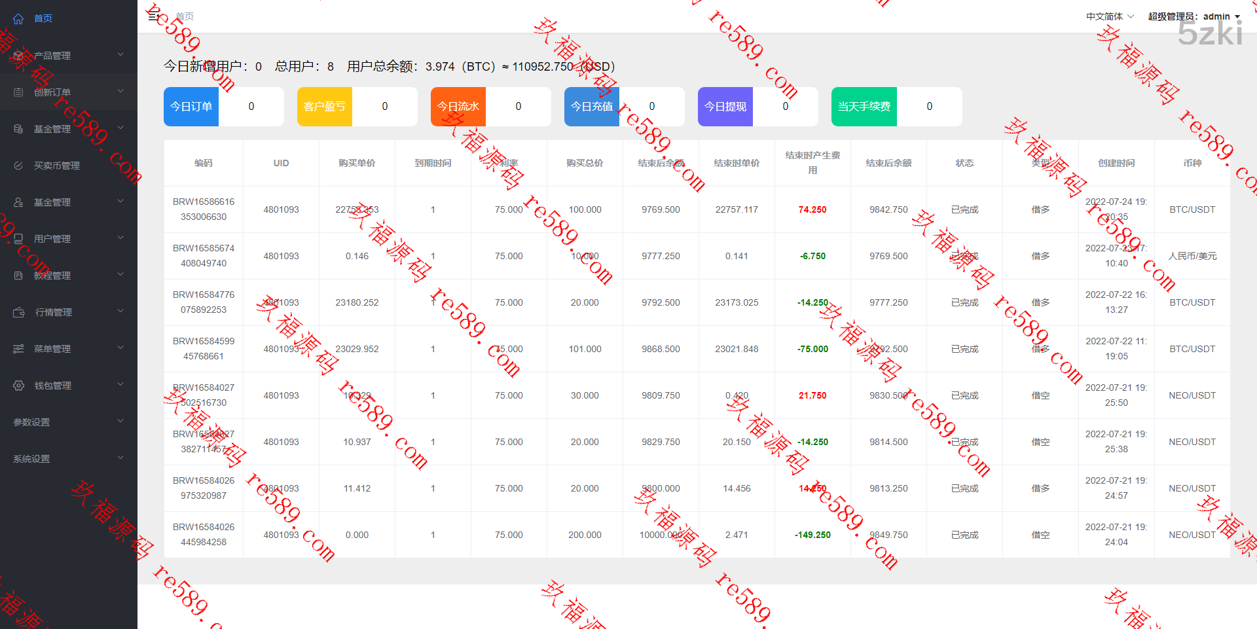Screen dimensions: 1257x629
Task: Click the sliders icon beside 菜单管理
Action: point(18,349)
